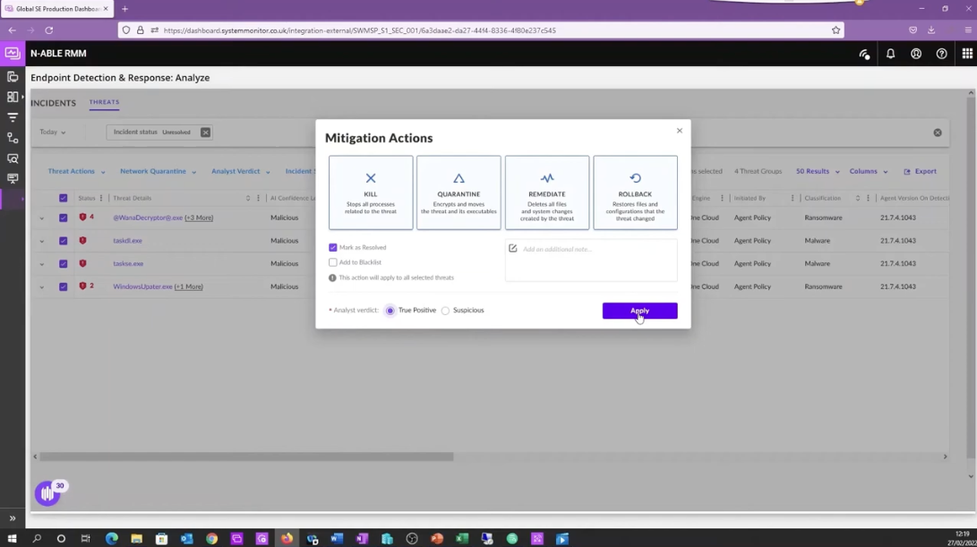Open the Initiated By column options menu
This screenshot has height=547, width=977.
tap(793, 198)
